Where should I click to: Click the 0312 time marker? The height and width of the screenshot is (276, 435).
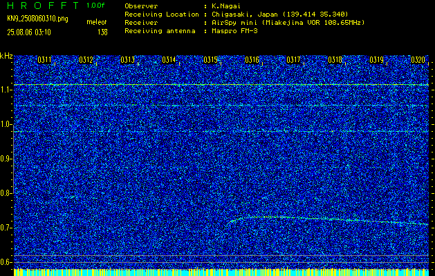click(86, 60)
